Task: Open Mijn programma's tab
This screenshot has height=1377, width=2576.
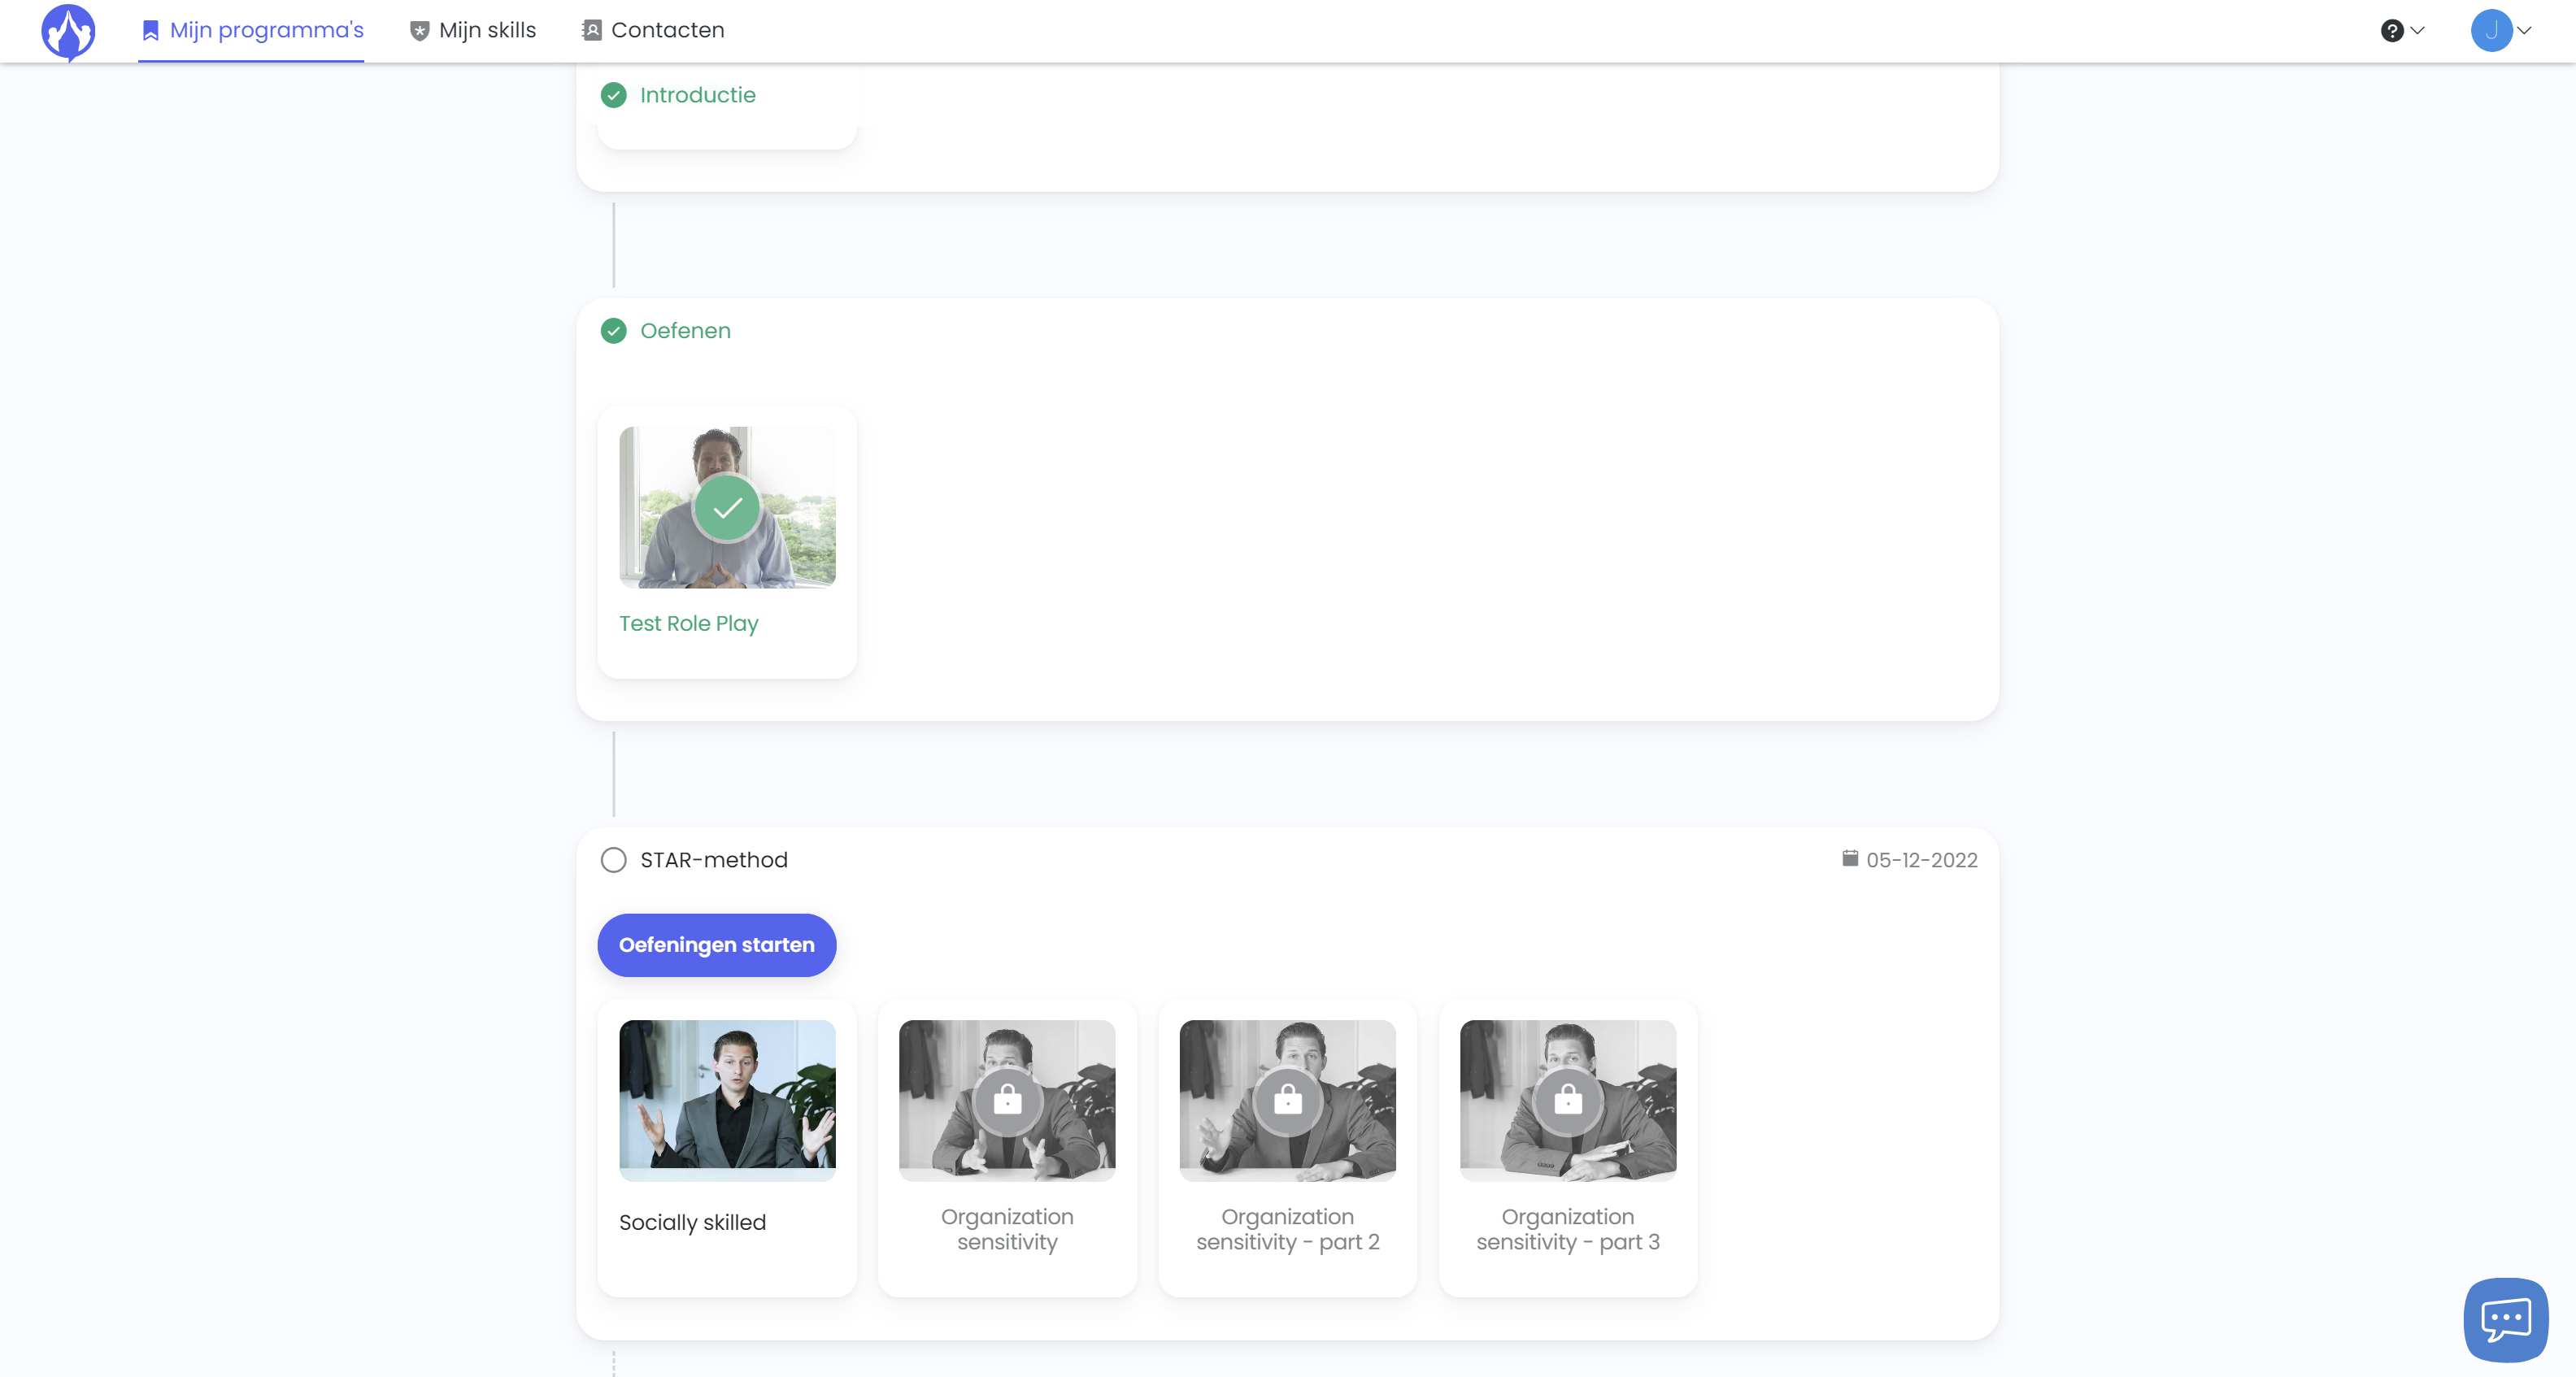Action: coord(251,30)
